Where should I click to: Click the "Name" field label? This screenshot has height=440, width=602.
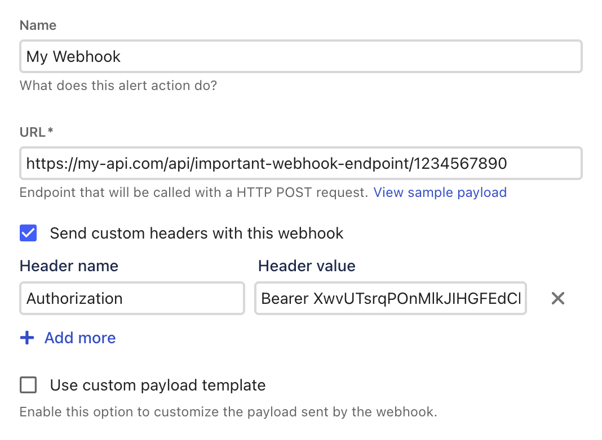pyautogui.click(x=38, y=25)
